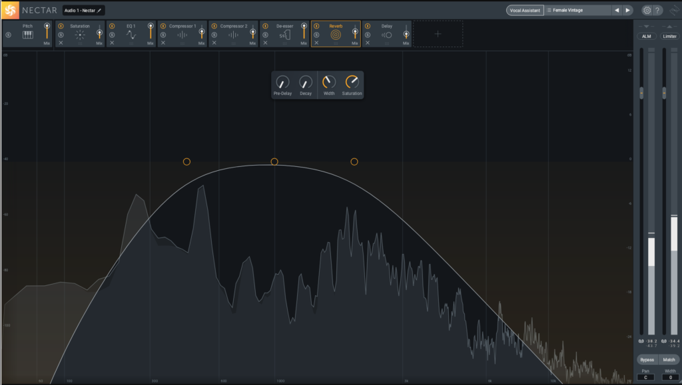Click the Saturation module starburst icon
682x385 pixels.
[80, 35]
